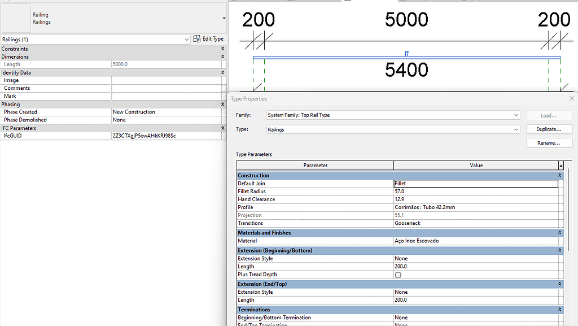Collapse the Terminations parameter group

point(559,309)
